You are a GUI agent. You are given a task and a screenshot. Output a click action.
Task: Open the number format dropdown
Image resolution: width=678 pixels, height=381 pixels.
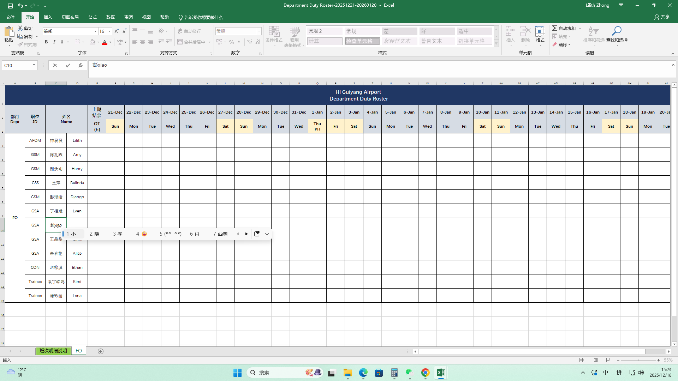click(259, 31)
